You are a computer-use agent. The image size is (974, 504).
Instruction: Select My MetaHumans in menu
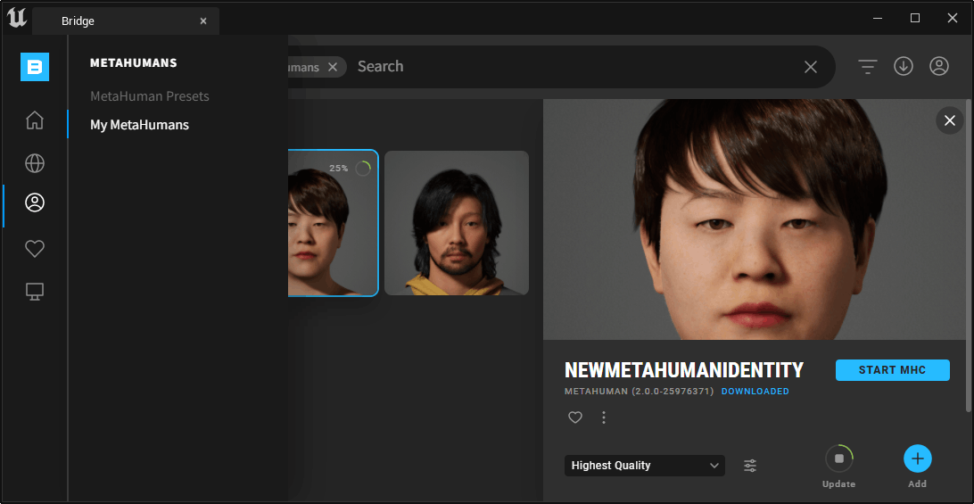tap(140, 125)
